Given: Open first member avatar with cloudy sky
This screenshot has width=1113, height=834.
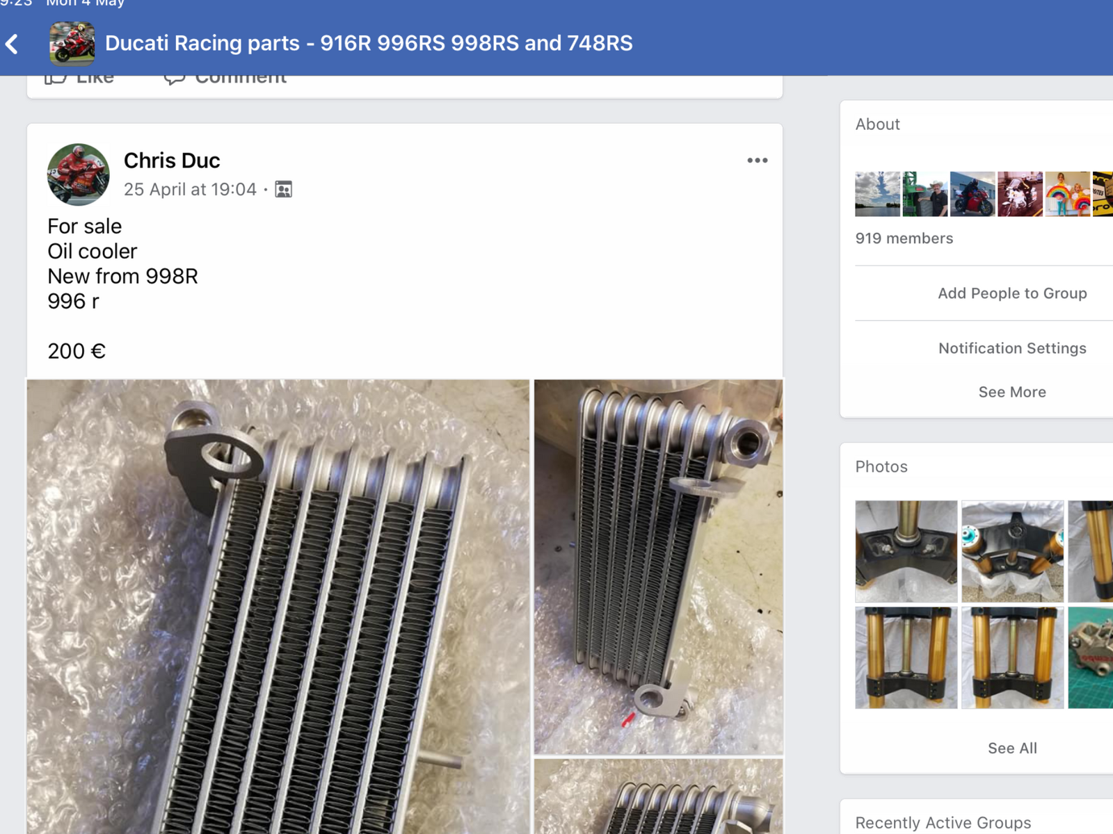Looking at the screenshot, I should (x=878, y=194).
